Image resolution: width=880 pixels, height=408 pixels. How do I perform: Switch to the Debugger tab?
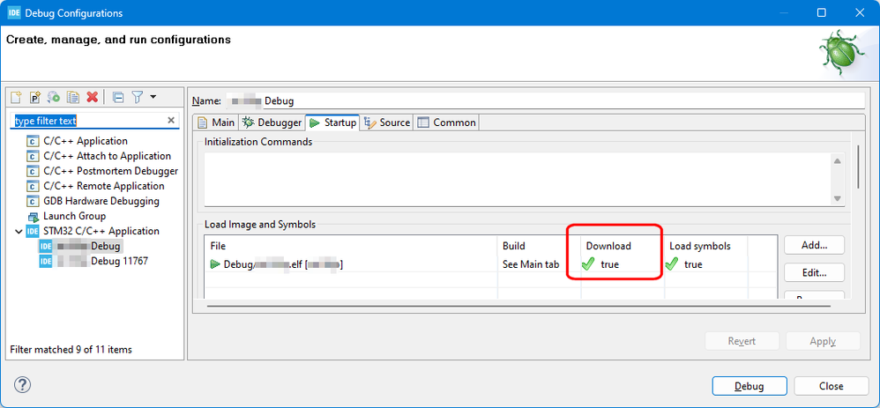(272, 122)
